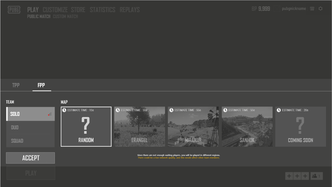Select the FPP perspective tab

point(41,85)
